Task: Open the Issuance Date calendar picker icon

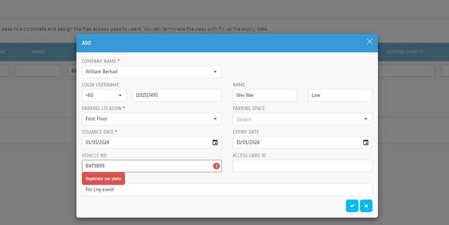Action: point(215,143)
